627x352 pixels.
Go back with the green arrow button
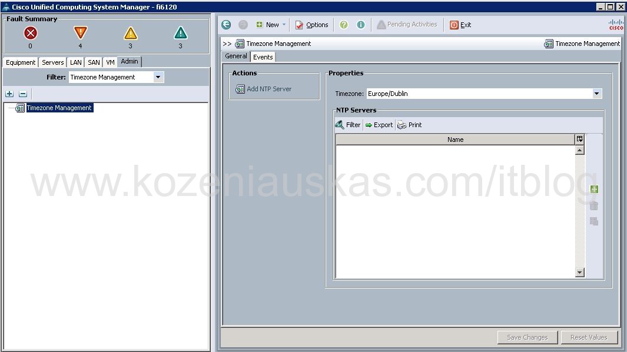click(x=226, y=25)
